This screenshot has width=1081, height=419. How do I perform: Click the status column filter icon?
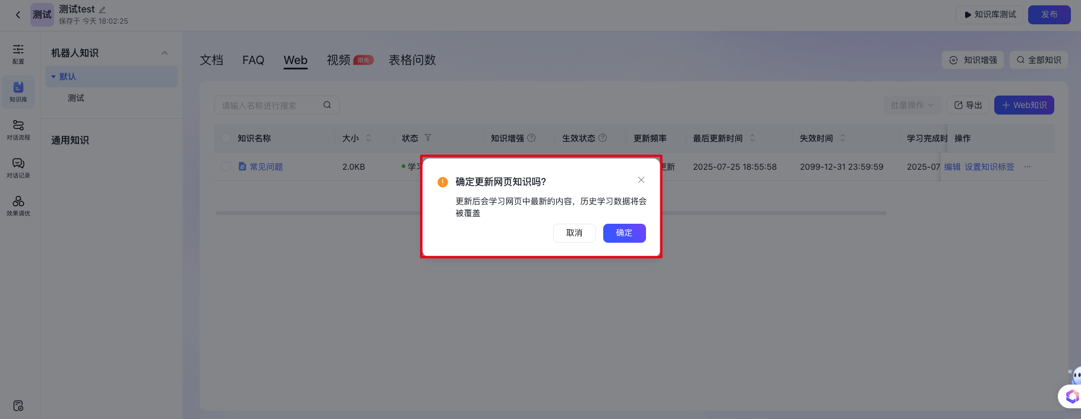[428, 138]
